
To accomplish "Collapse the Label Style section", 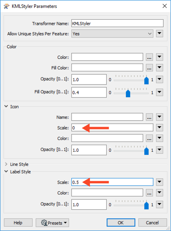I will 6,171.
